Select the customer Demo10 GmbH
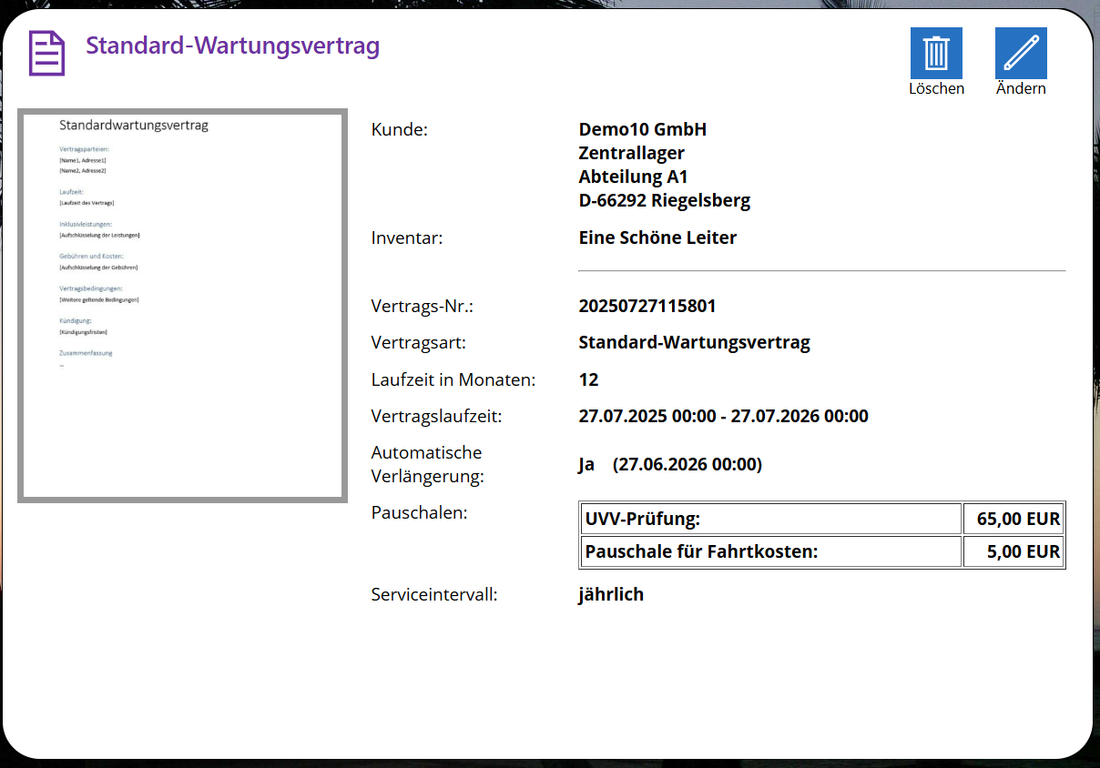This screenshot has width=1100, height=768. click(x=642, y=129)
